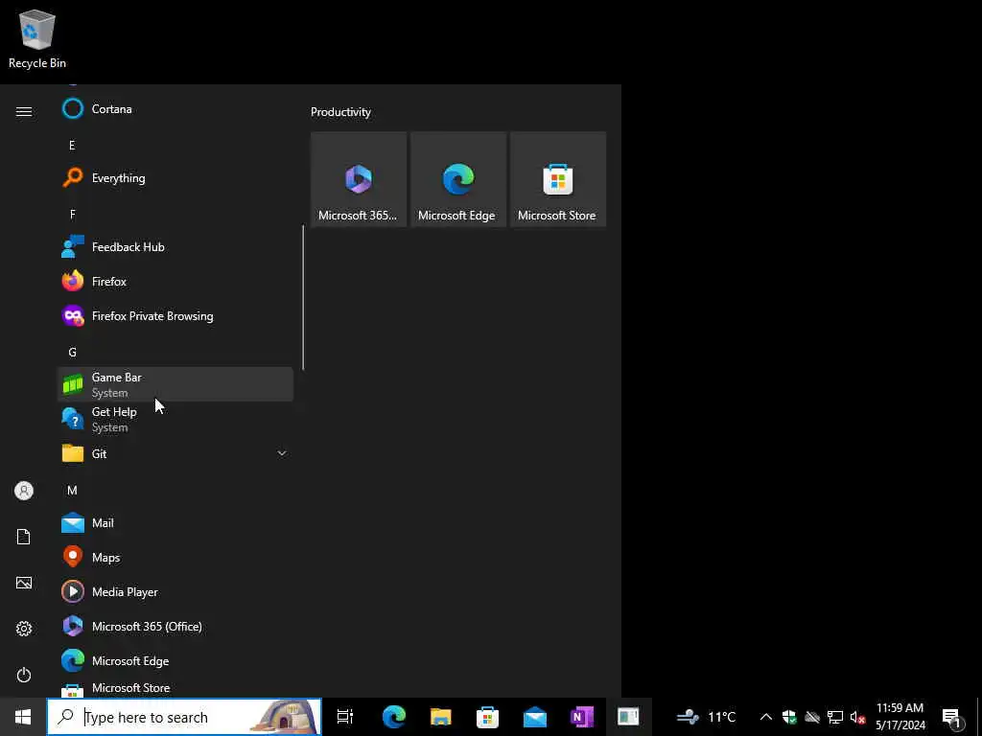Viewport: 982px width, 736px height.
Task: Launch Maps from the app list
Action: [x=175, y=557]
